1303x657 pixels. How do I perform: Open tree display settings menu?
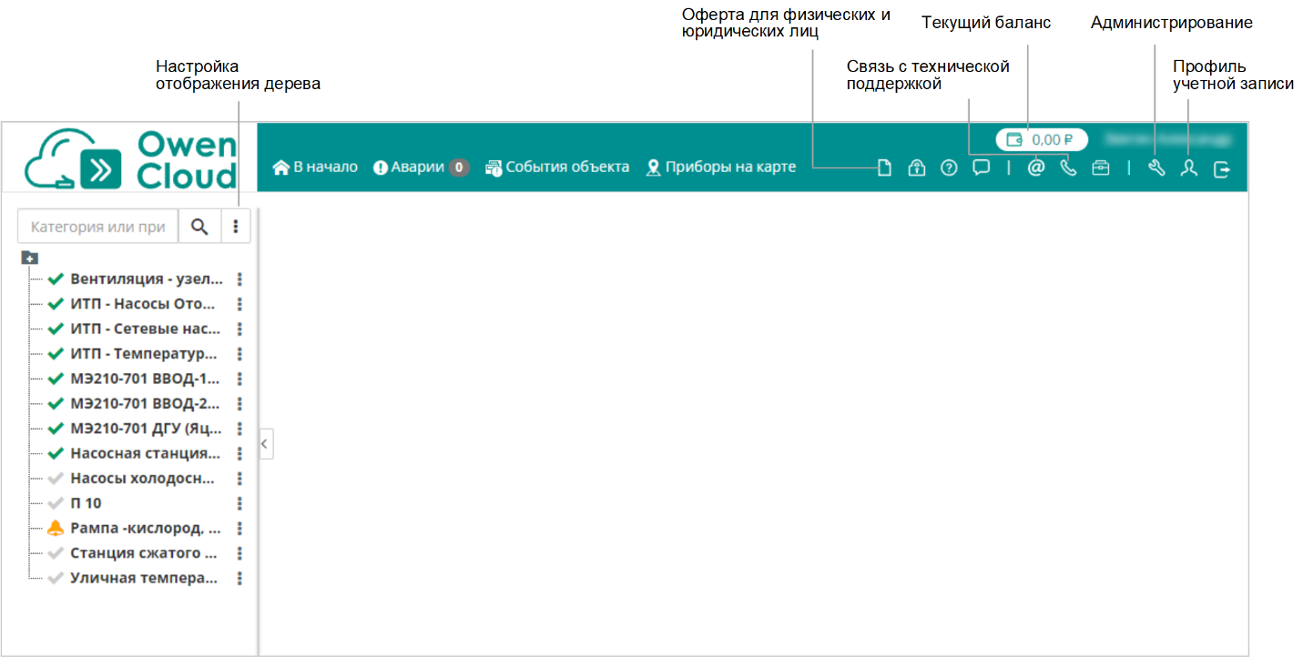point(235,227)
